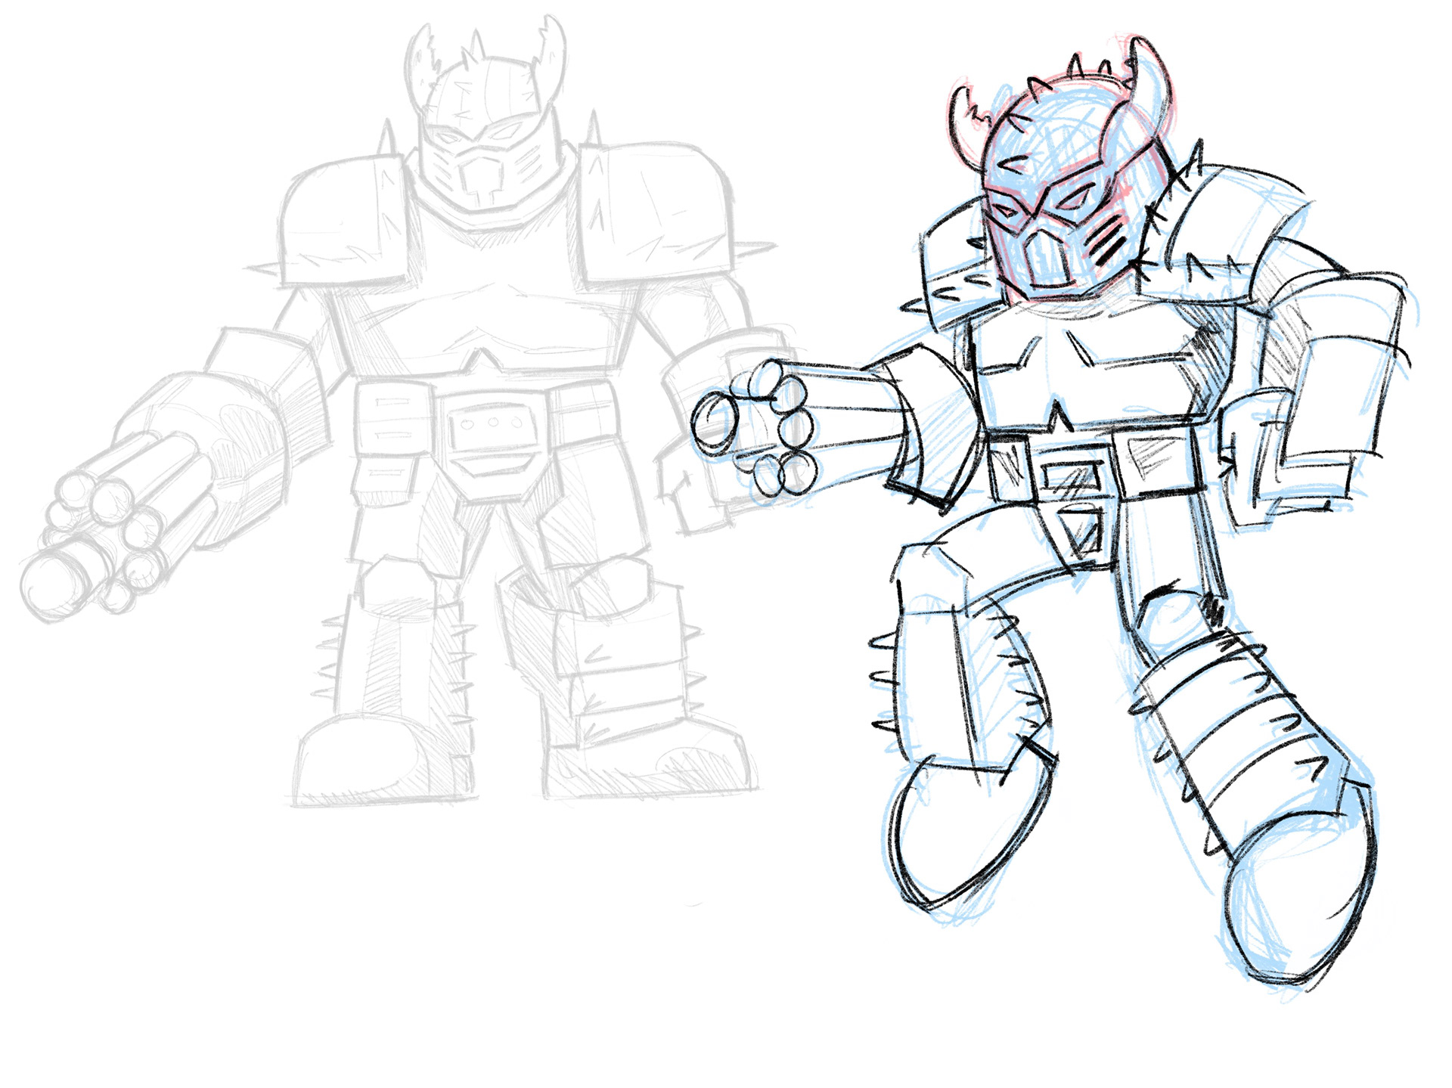Click the inked robot's chest plate
The image size is (1452, 1088).
(1089, 370)
